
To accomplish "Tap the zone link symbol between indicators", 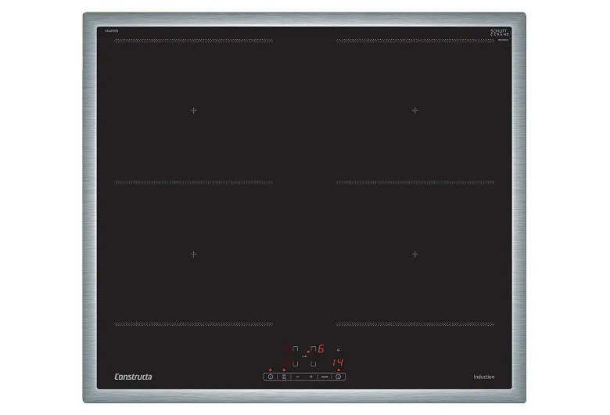I will (304, 356).
